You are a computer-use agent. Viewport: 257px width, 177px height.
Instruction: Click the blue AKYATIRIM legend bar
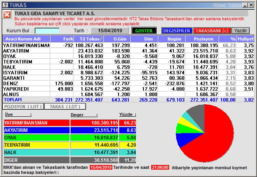[x=70, y=130]
